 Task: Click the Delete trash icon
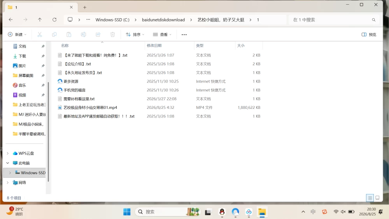coord(113,35)
